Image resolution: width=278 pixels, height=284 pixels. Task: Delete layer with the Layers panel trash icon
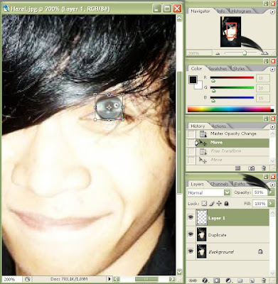click(263, 280)
